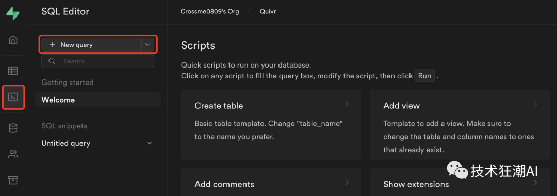Click the search magnifier icon
Image resolution: width=557 pixels, height=196 pixels.
tap(52, 61)
